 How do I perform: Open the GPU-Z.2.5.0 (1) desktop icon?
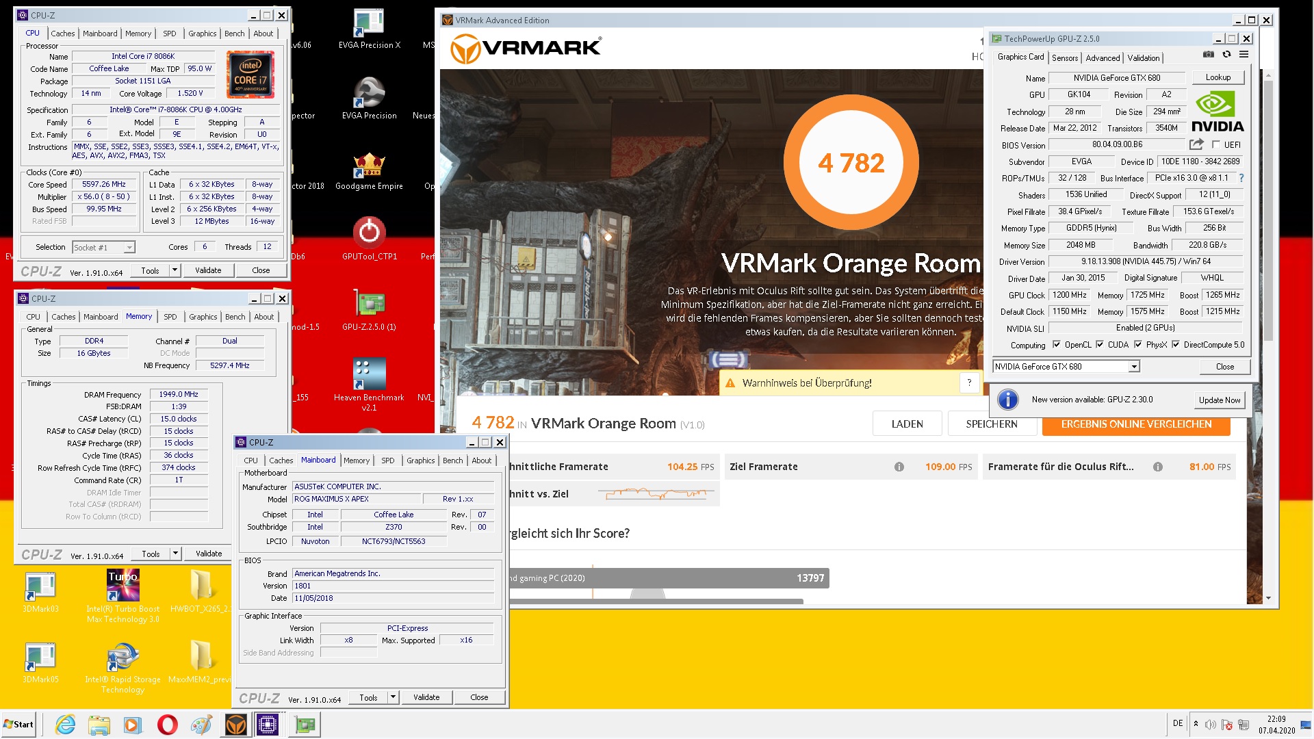(369, 310)
